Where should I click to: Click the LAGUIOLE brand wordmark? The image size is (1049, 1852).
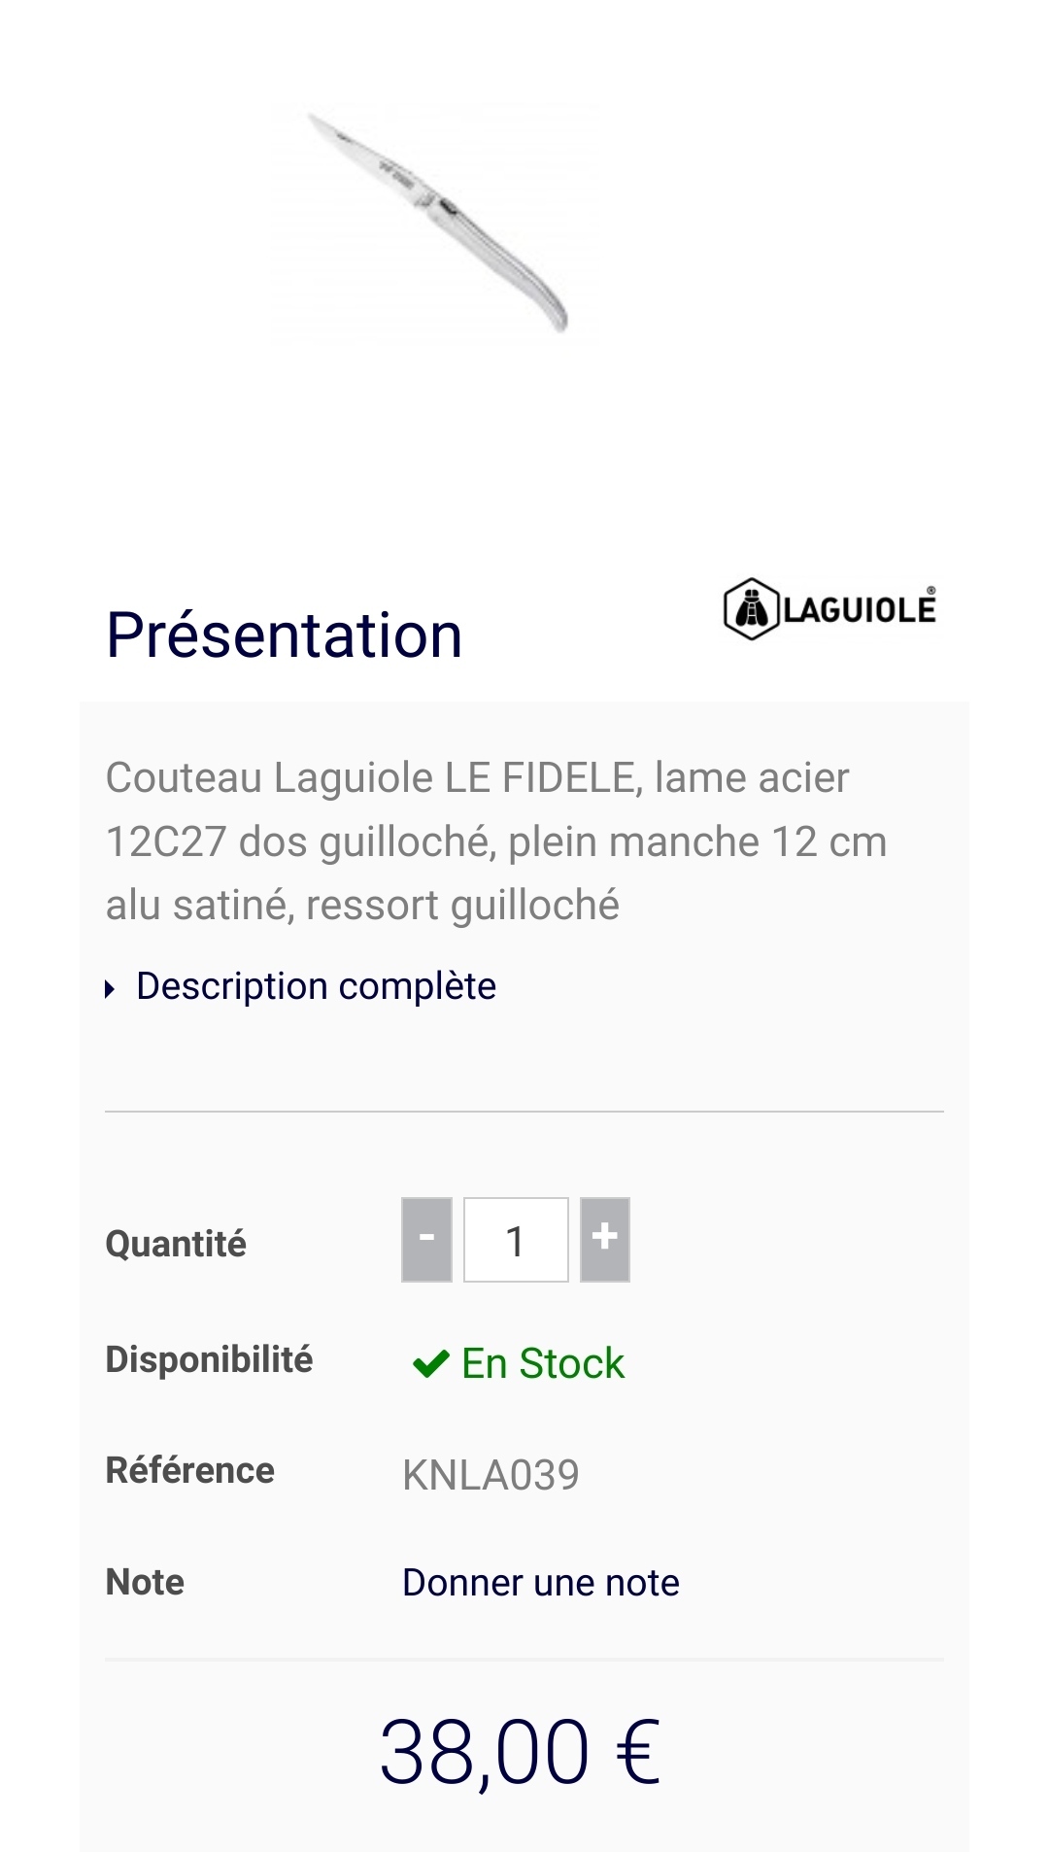(x=860, y=610)
